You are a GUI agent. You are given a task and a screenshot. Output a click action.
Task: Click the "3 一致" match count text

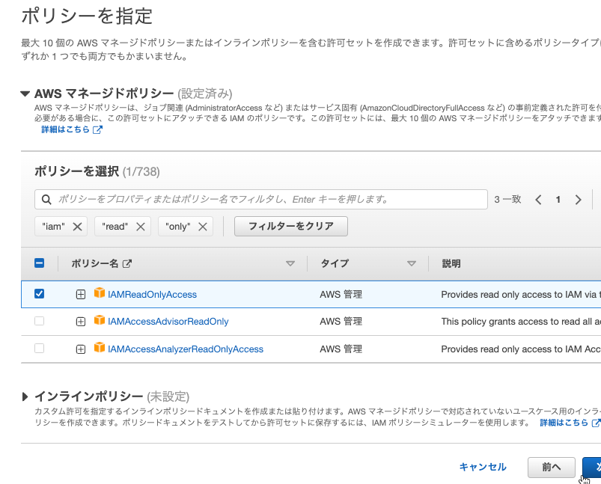[x=507, y=199]
